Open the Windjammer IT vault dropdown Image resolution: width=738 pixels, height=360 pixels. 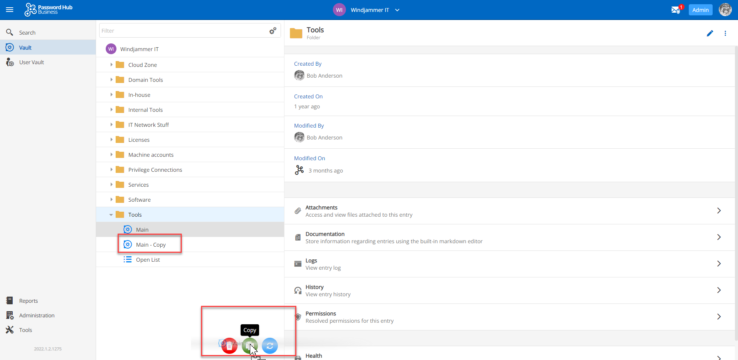397,10
